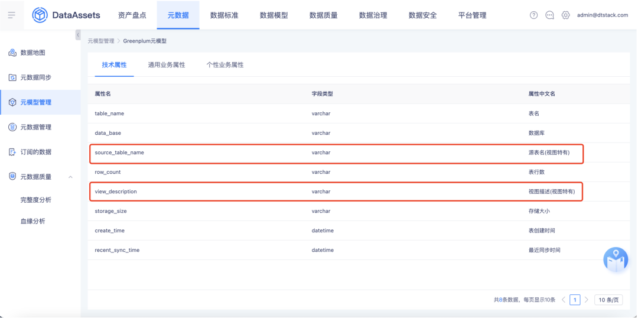This screenshot has height=318, width=638.
Task: Click the view_description cell
Action: [116, 192]
